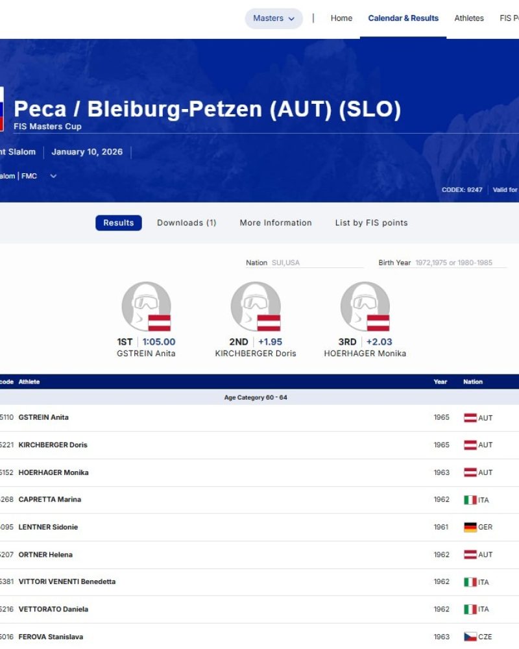Click the German flag beside LENTNER Sidonie
The image size is (519, 649).
[469, 527]
